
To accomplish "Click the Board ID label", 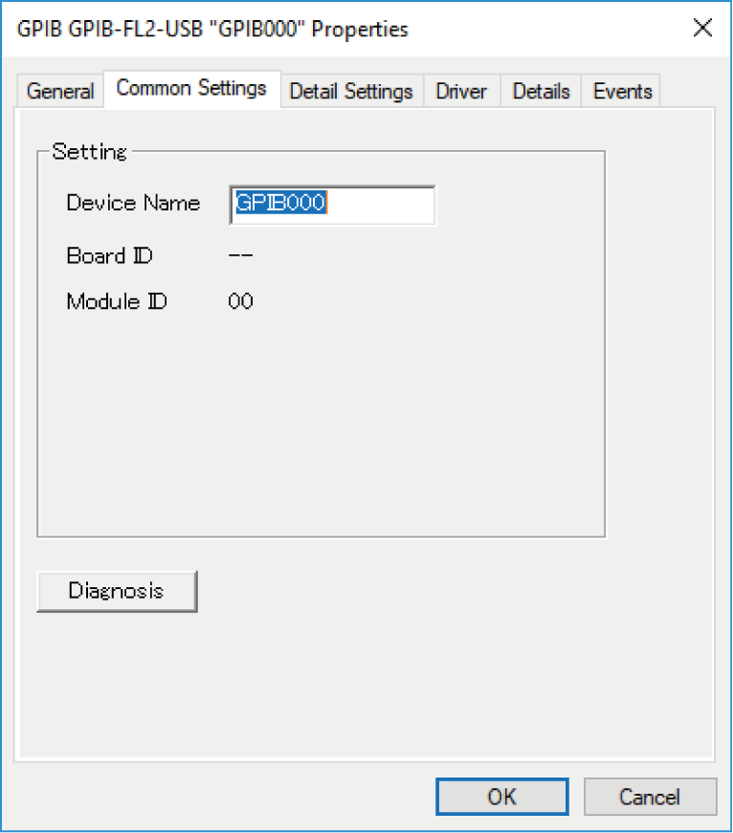I will 109,255.
